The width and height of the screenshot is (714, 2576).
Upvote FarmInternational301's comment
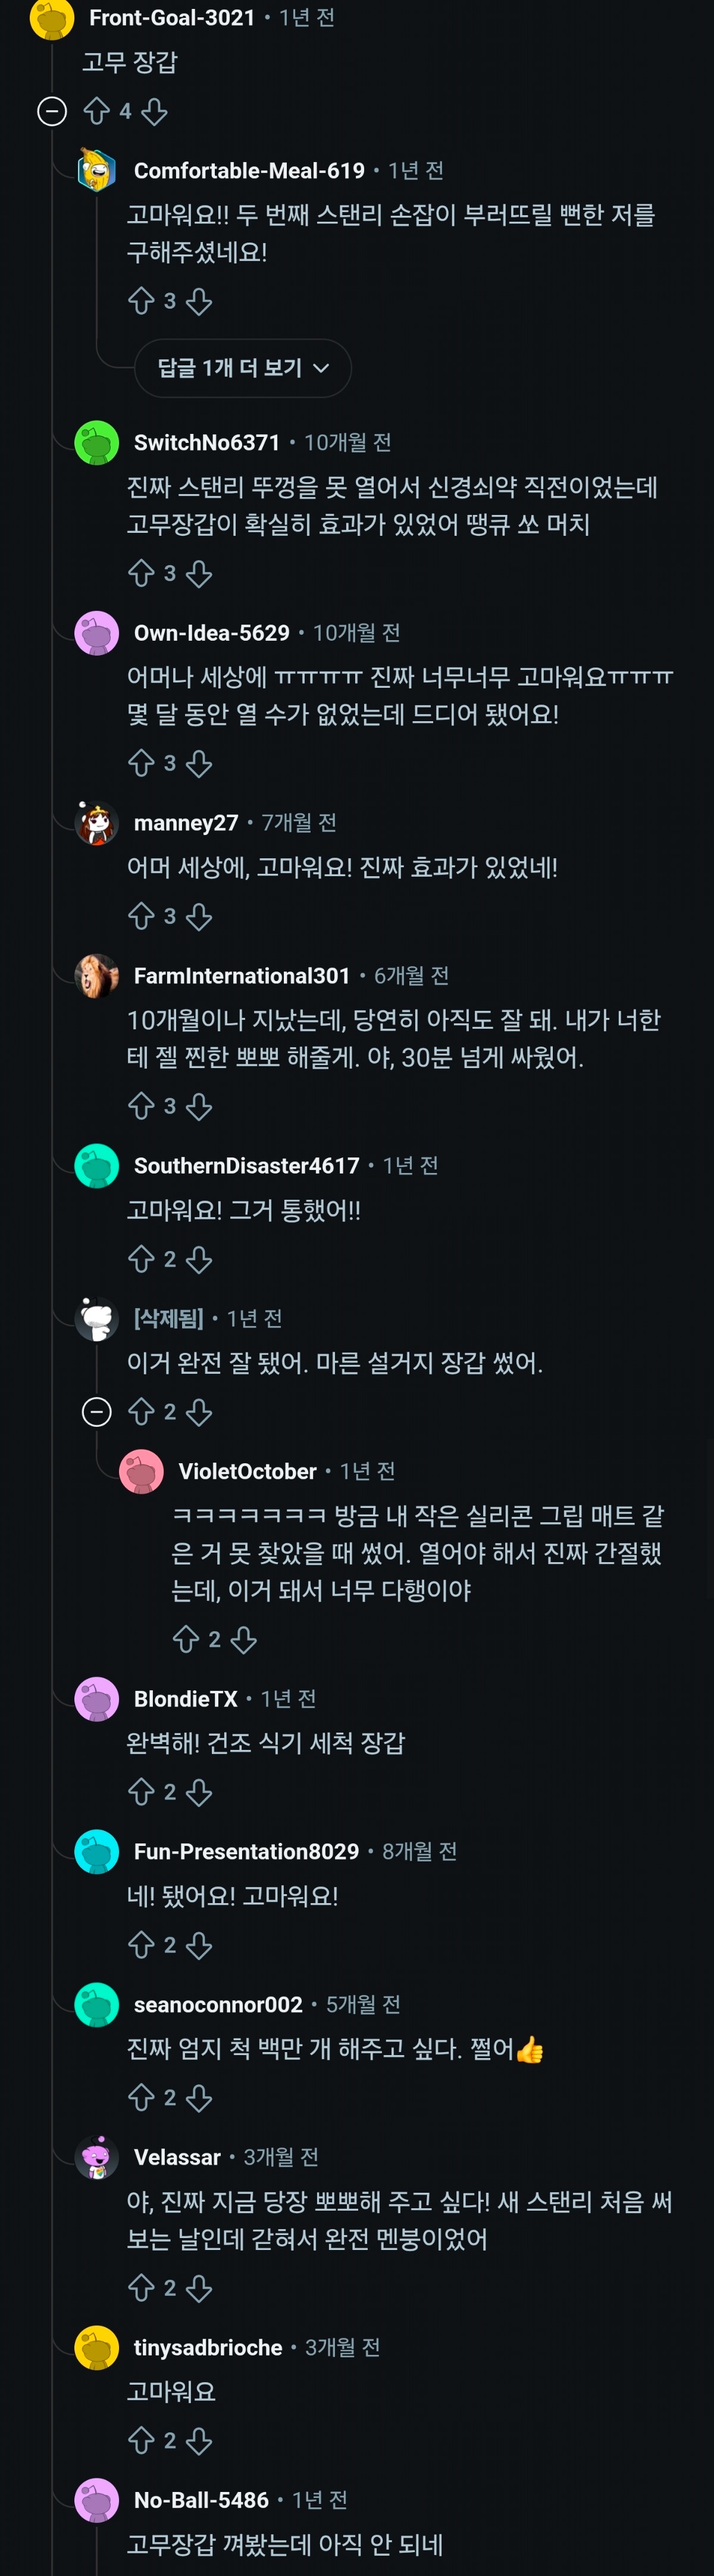coord(141,1106)
